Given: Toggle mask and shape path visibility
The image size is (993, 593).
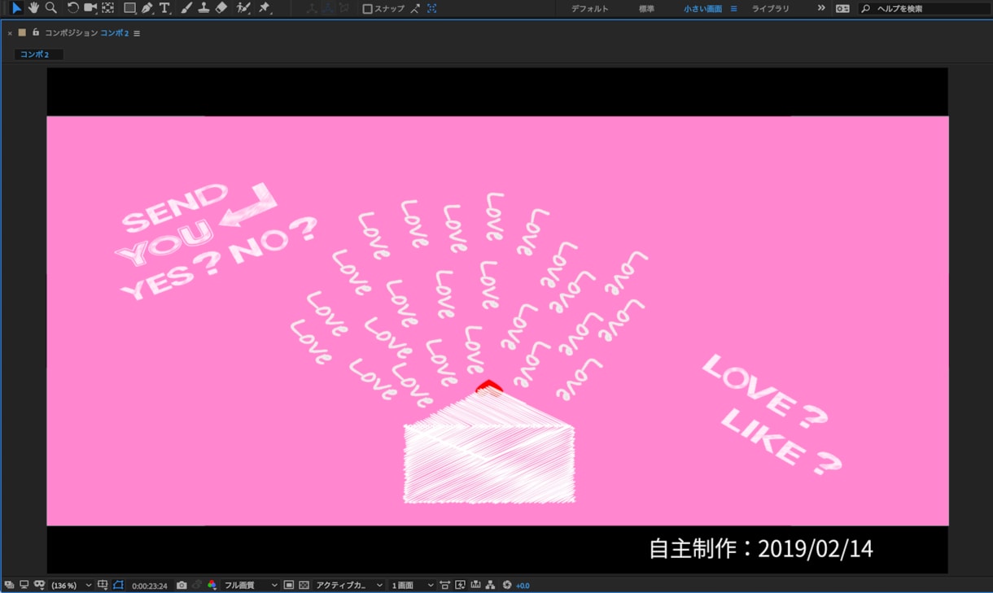Looking at the screenshot, I should click(x=39, y=585).
